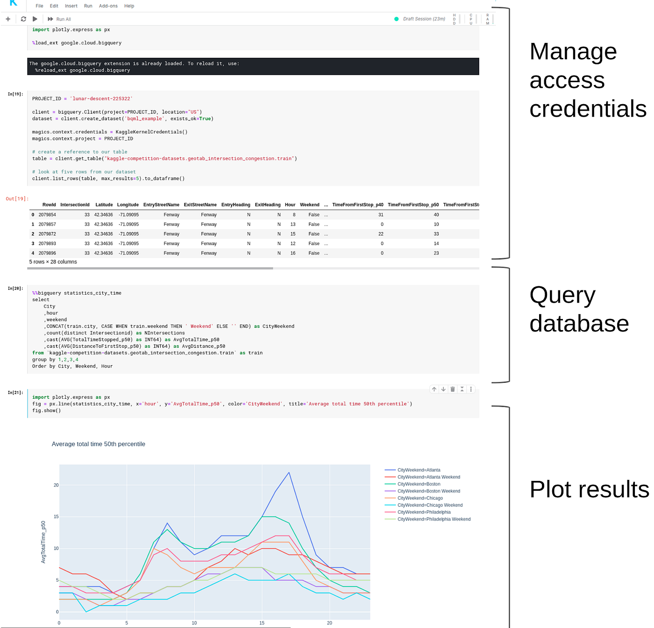Click the horizontal scrollbar below the dataframe output
Viewport: 654px width, 628px height.
[149, 268]
